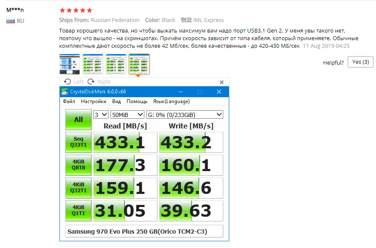Screen dimensions: 376x248
Task: Expand the G: drive selection dropdown
Action: tap(185, 114)
